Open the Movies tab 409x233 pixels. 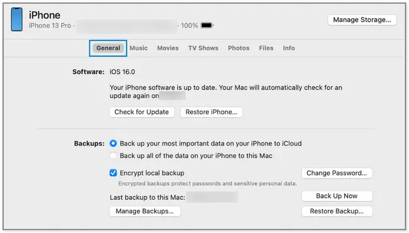point(168,48)
